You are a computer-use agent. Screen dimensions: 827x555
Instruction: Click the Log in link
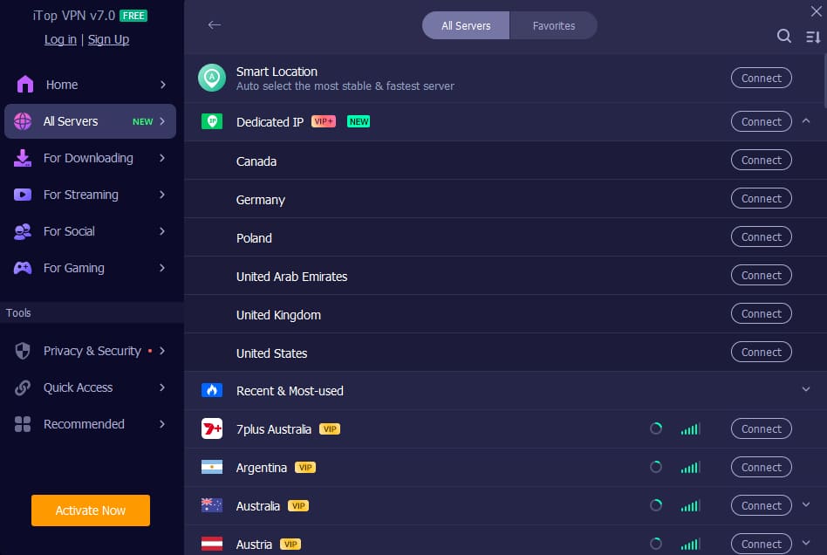pyautogui.click(x=60, y=39)
